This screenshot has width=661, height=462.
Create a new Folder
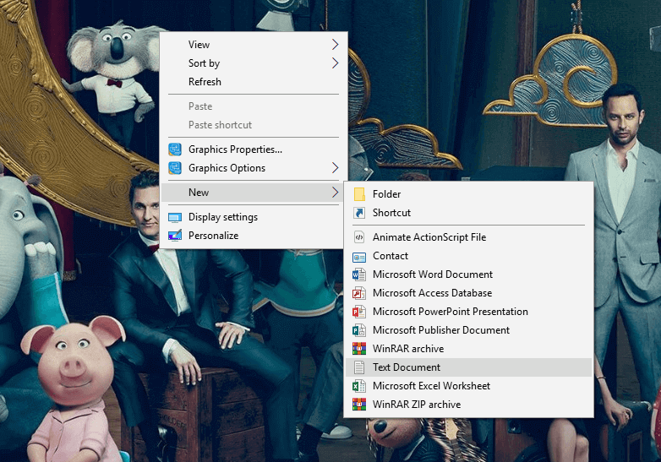pos(469,194)
